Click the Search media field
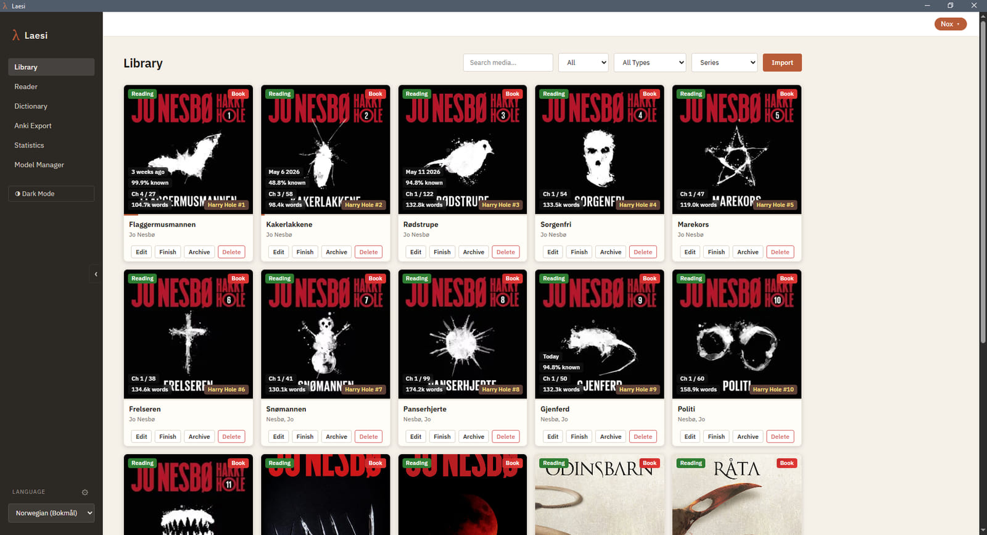Screen dimensions: 987x535 point(508,62)
